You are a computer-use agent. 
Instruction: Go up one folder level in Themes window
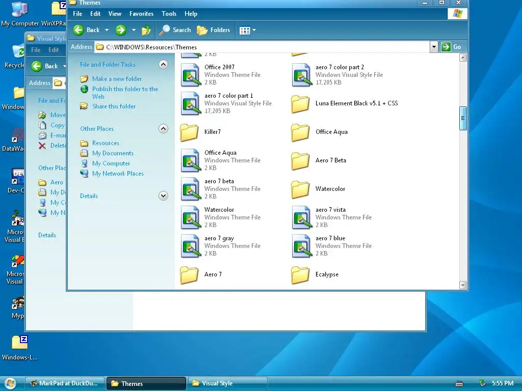146,30
